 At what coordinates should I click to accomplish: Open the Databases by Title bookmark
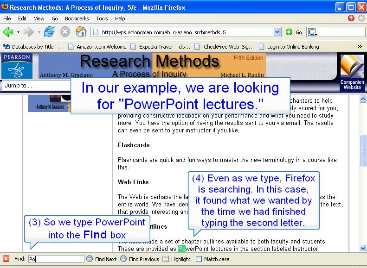[x=33, y=47]
